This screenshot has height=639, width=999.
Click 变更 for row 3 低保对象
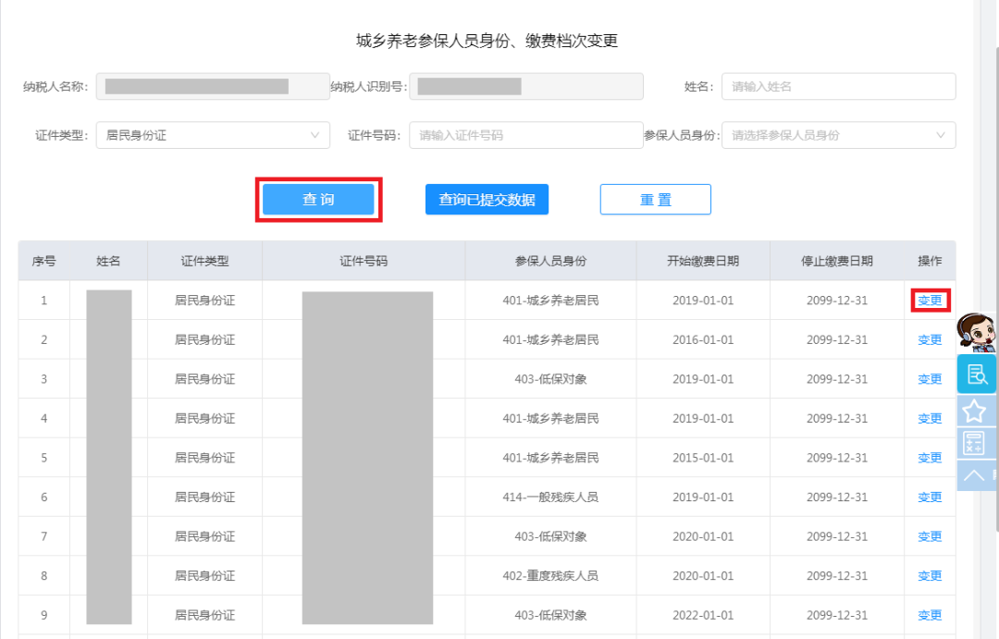pyautogui.click(x=930, y=379)
